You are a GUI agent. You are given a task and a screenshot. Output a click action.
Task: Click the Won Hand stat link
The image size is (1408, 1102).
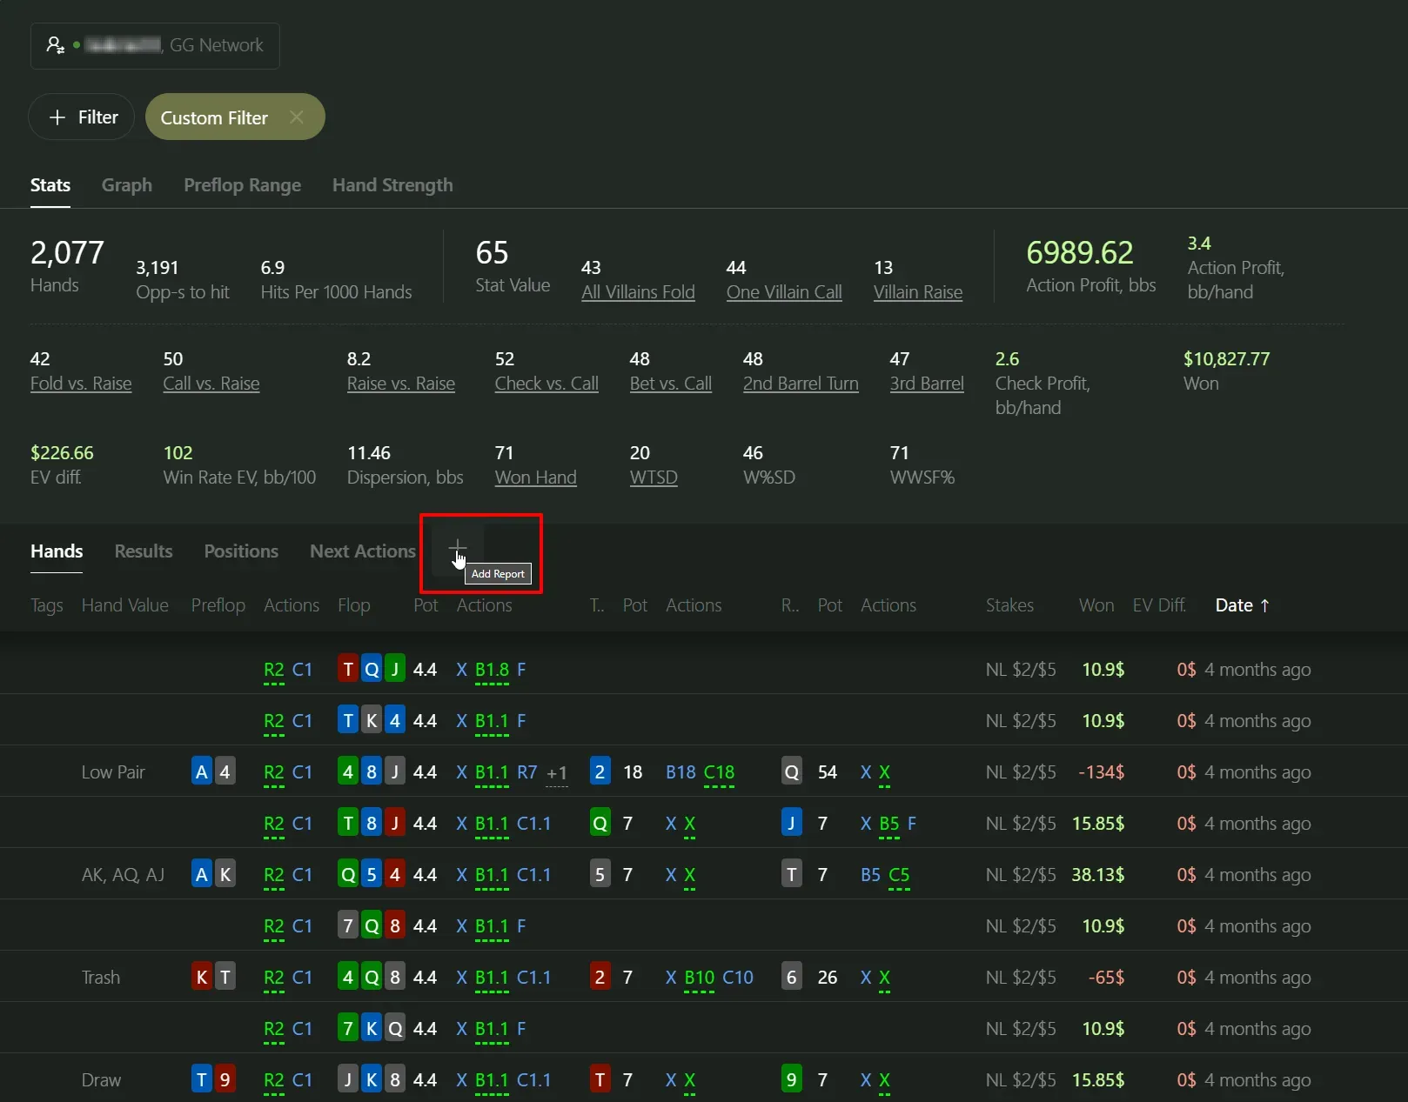coord(535,478)
